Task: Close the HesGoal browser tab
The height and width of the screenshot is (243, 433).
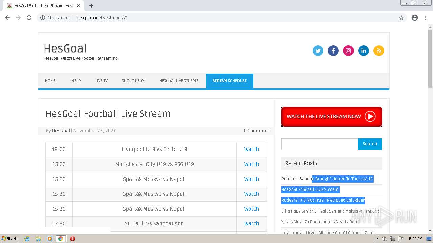Action: [x=78, y=6]
